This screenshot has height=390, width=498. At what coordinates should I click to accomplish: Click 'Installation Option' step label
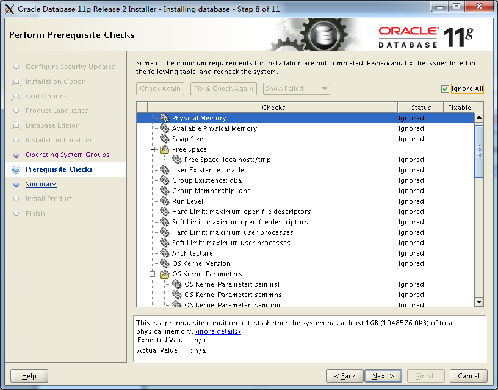click(x=56, y=81)
